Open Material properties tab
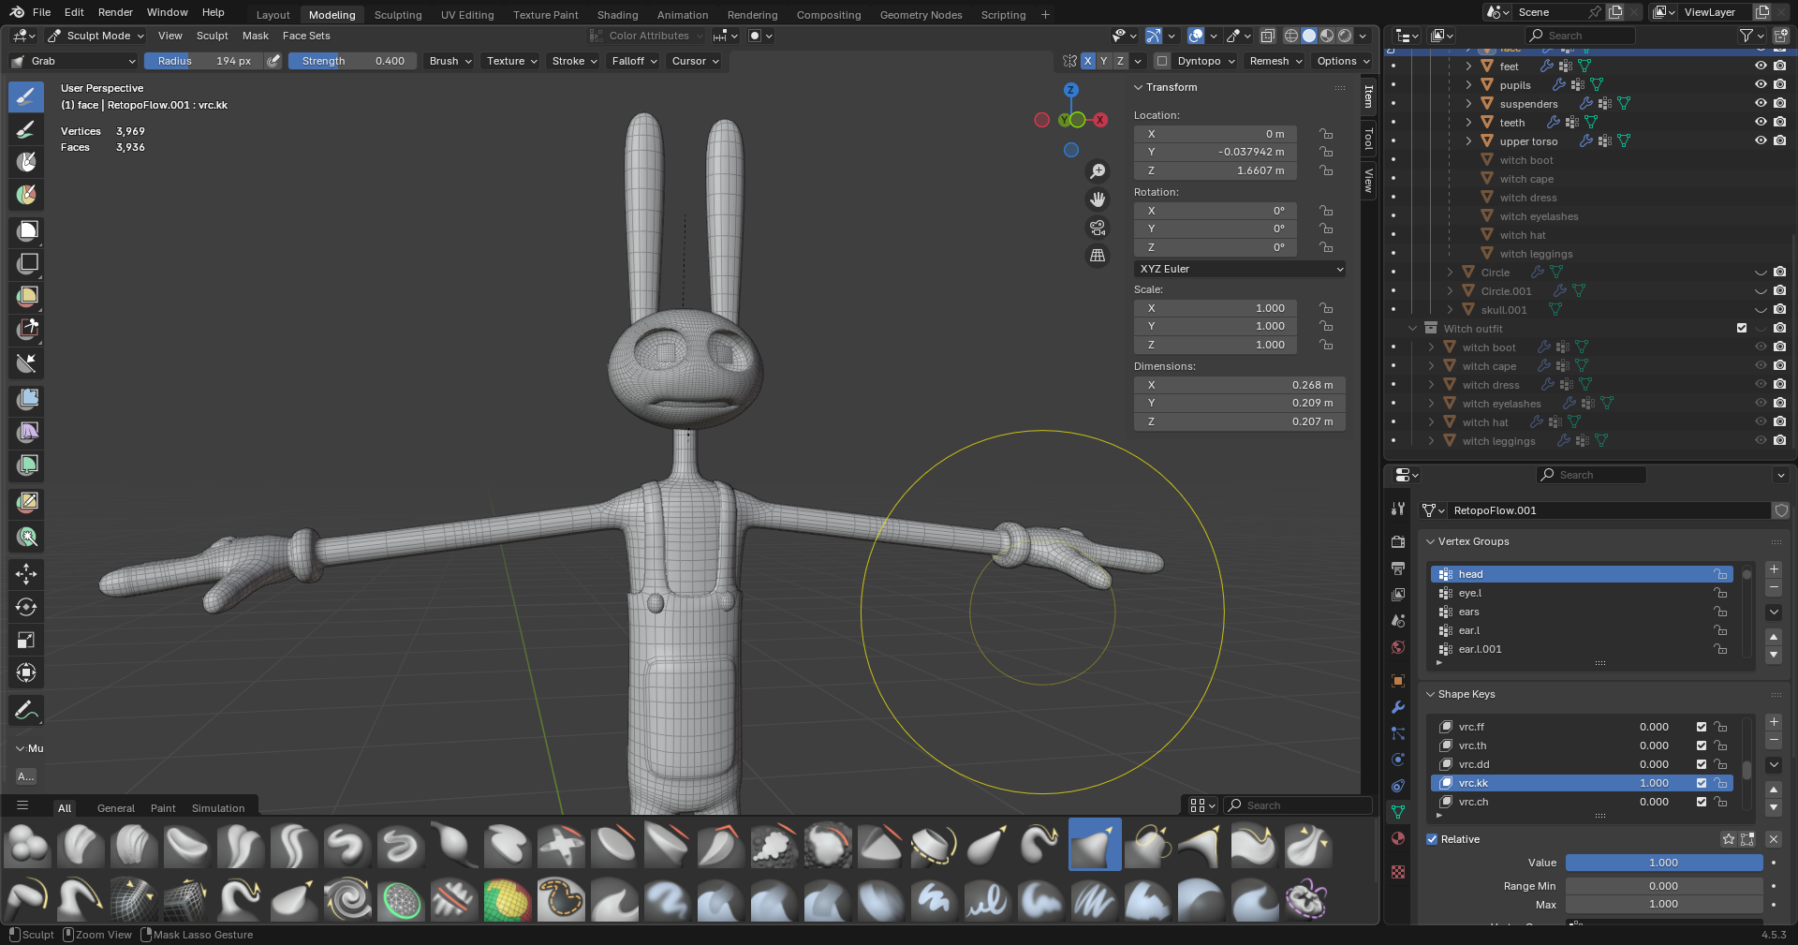 pyautogui.click(x=1398, y=838)
